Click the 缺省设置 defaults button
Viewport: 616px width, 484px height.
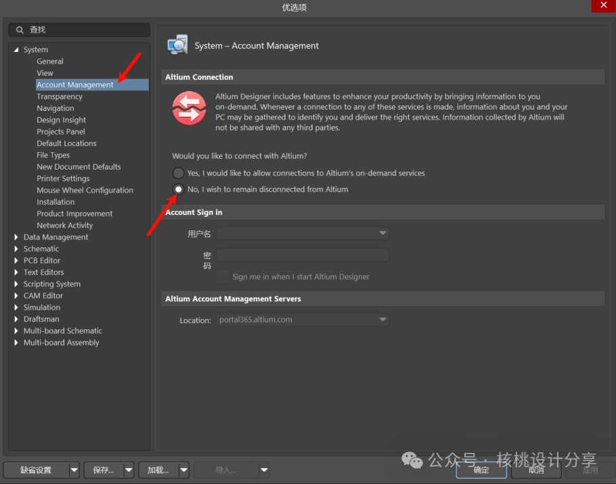coord(36,470)
